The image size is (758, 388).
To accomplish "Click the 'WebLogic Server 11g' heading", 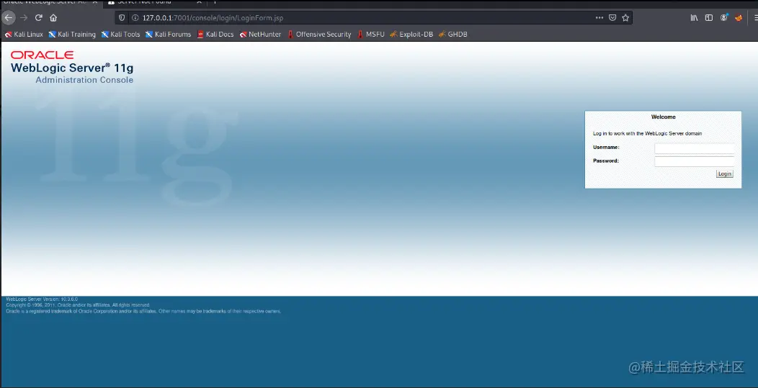I will (x=72, y=68).
